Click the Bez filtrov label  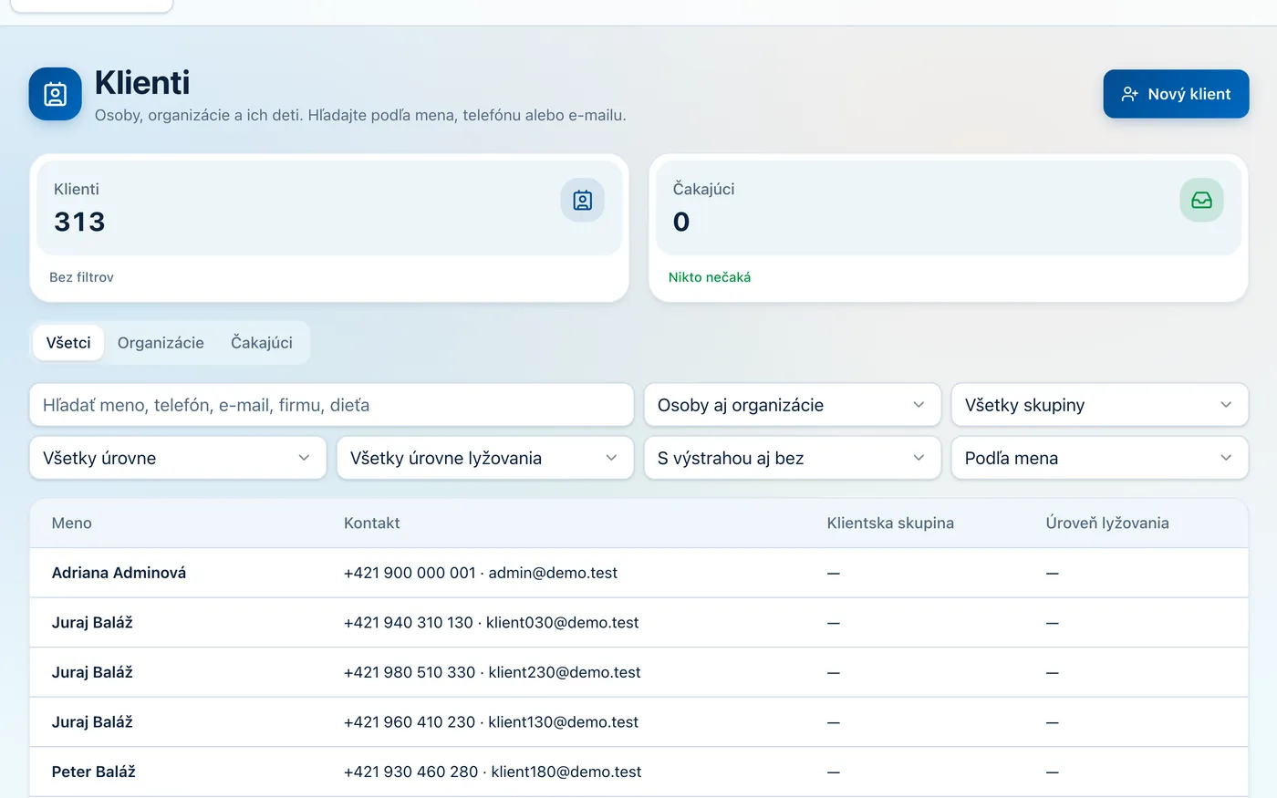(81, 277)
